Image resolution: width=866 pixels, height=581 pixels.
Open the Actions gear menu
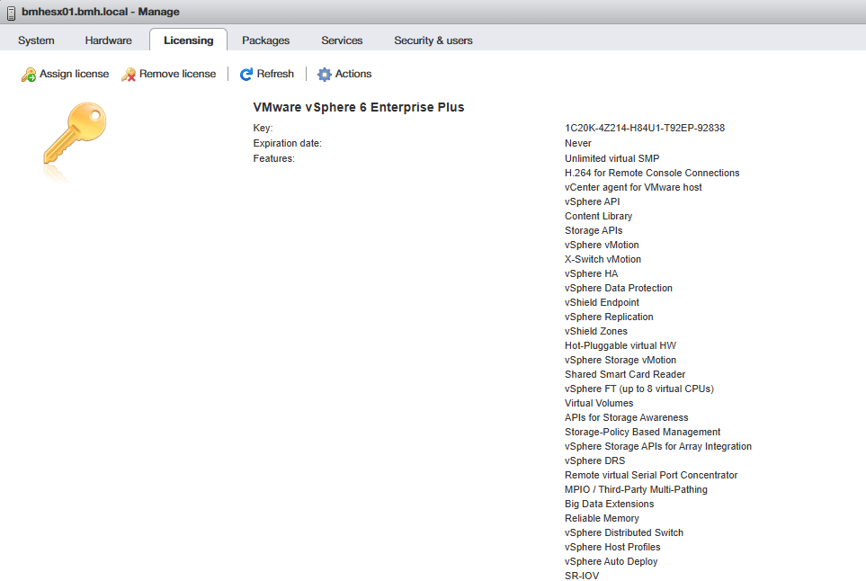coord(325,75)
